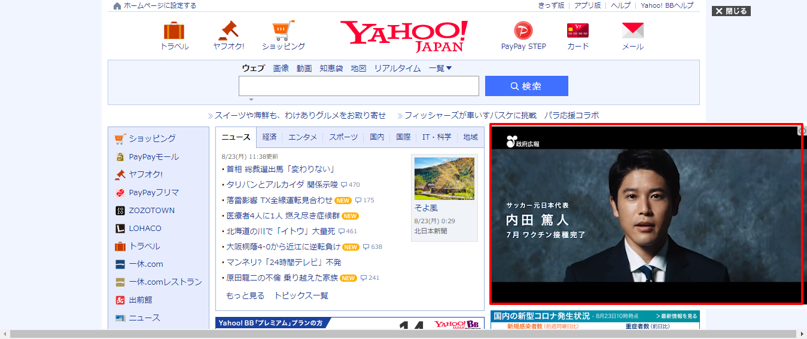Click the PayPayフリマ sidebar icon
The image size is (807, 339).
tap(120, 193)
